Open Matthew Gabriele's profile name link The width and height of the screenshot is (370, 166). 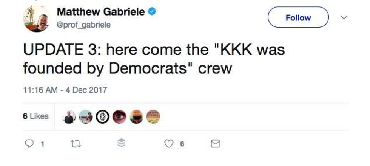[101, 12]
